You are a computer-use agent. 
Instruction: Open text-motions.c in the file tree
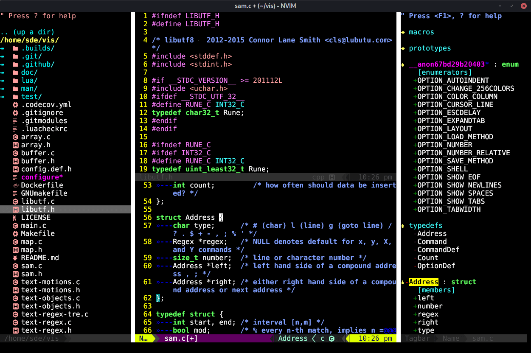point(51,282)
